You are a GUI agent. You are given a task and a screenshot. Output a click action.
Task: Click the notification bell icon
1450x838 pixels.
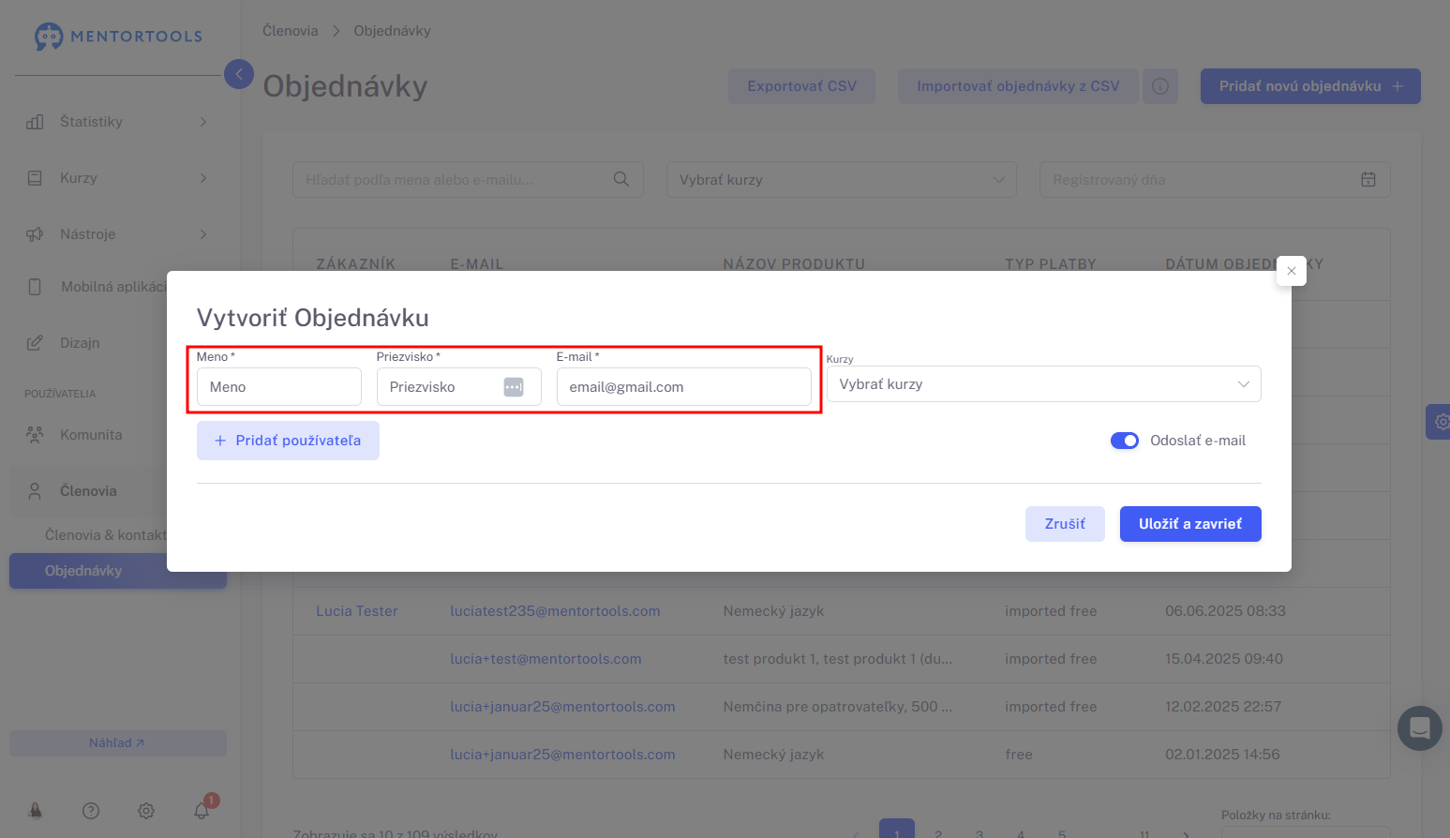coord(202,811)
